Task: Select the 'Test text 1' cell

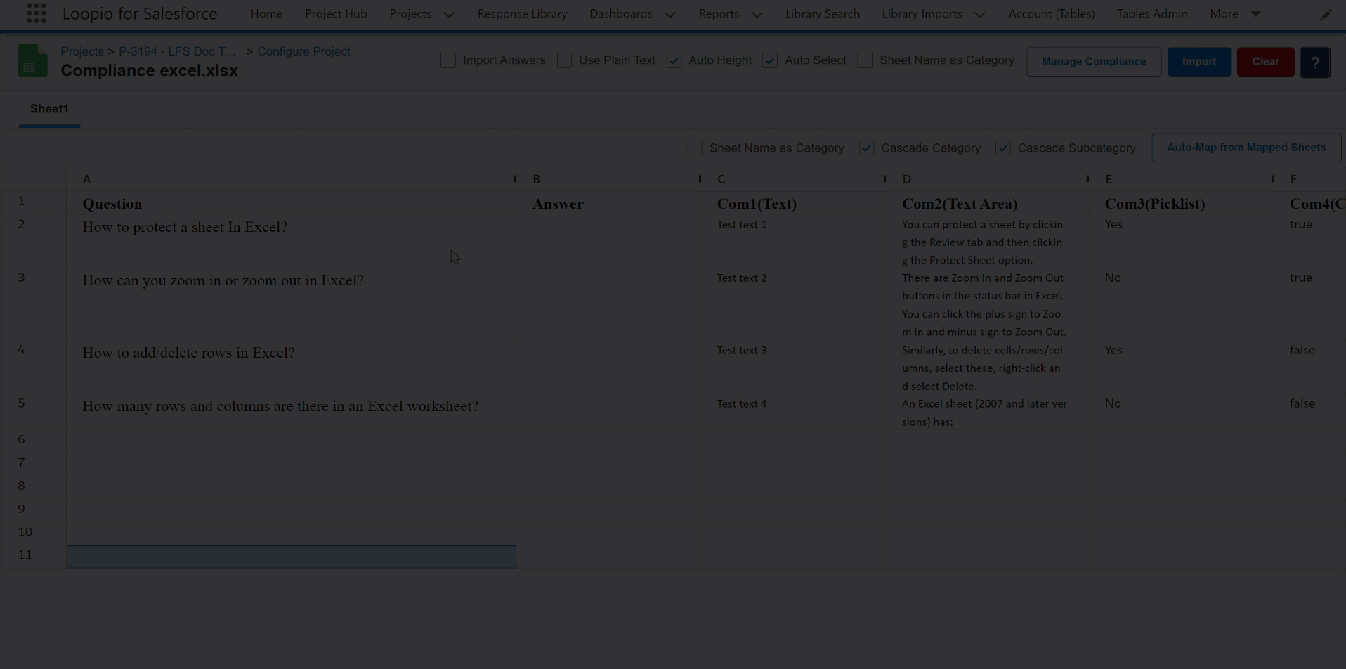Action: [794, 241]
